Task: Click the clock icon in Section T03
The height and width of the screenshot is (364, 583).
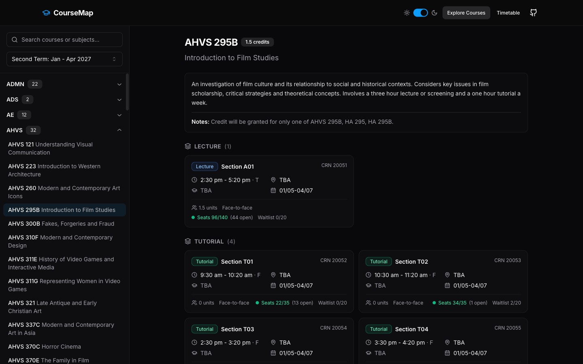Action: [194, 343]
